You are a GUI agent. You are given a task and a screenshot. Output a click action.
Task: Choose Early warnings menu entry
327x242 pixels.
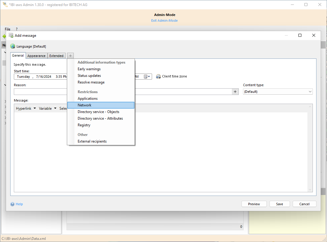[x=89, y=69]
